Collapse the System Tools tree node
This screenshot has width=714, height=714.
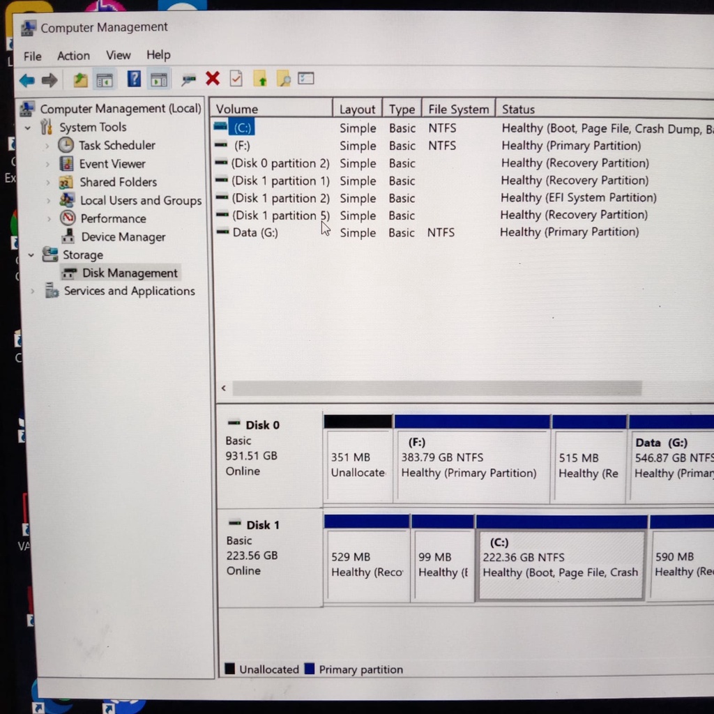pos(29,128)
